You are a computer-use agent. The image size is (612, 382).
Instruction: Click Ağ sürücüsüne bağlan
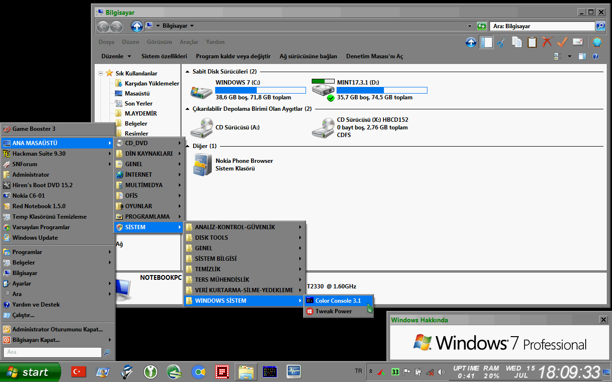[308, 56]
